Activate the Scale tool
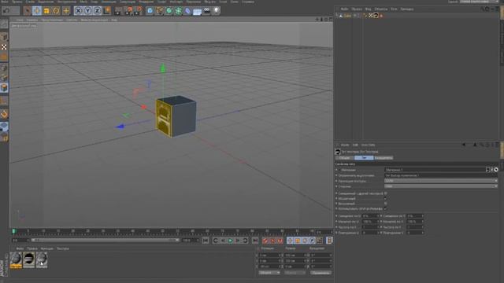504x283 pixels. pyautogui.click(x=46, y=11)
